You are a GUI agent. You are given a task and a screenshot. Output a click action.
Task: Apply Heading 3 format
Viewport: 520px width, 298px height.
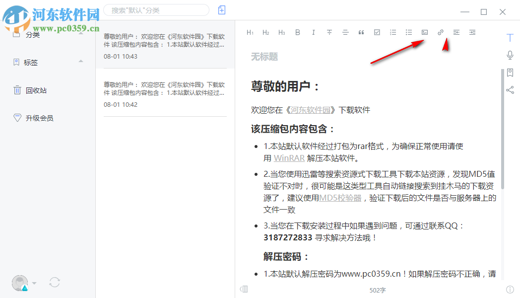click(281, 32)
